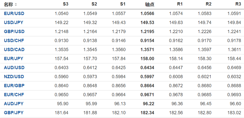The image size is (244, 118).
Task: Open the EUR/CHF pair link
Action: (x=14, y=95)
